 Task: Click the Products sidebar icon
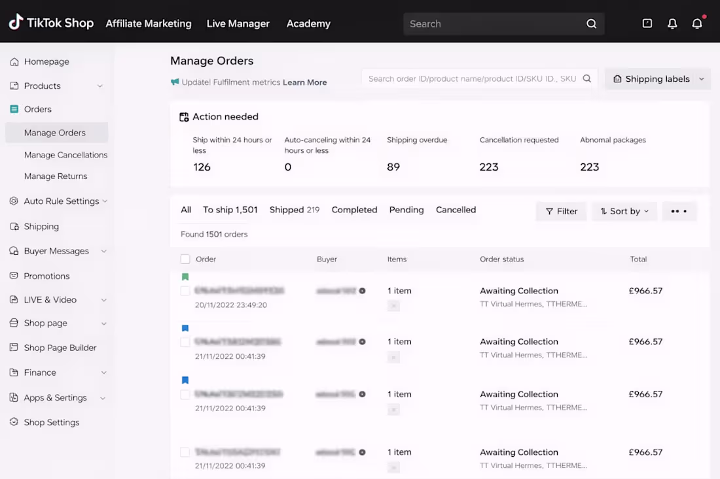[x=14, y=86]
